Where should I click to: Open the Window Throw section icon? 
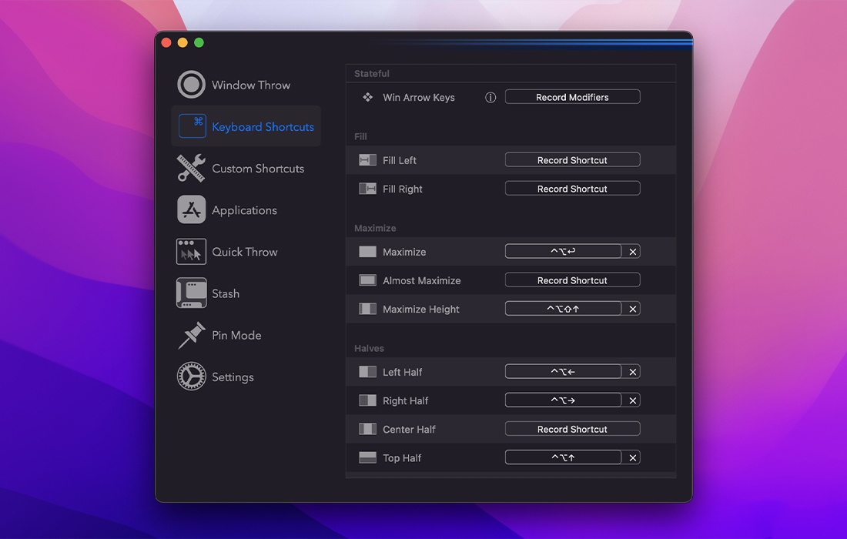(191, 84)
